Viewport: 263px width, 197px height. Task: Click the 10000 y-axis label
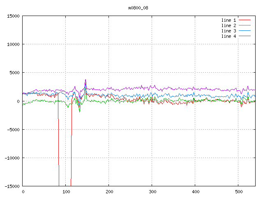tap(13, 44)
